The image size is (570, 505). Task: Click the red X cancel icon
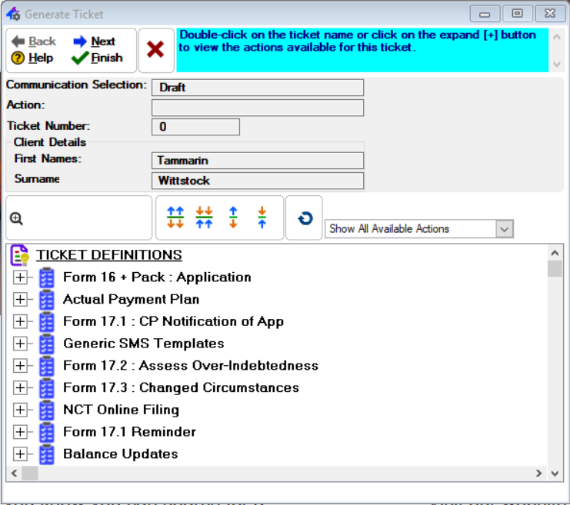pos(155,50)
